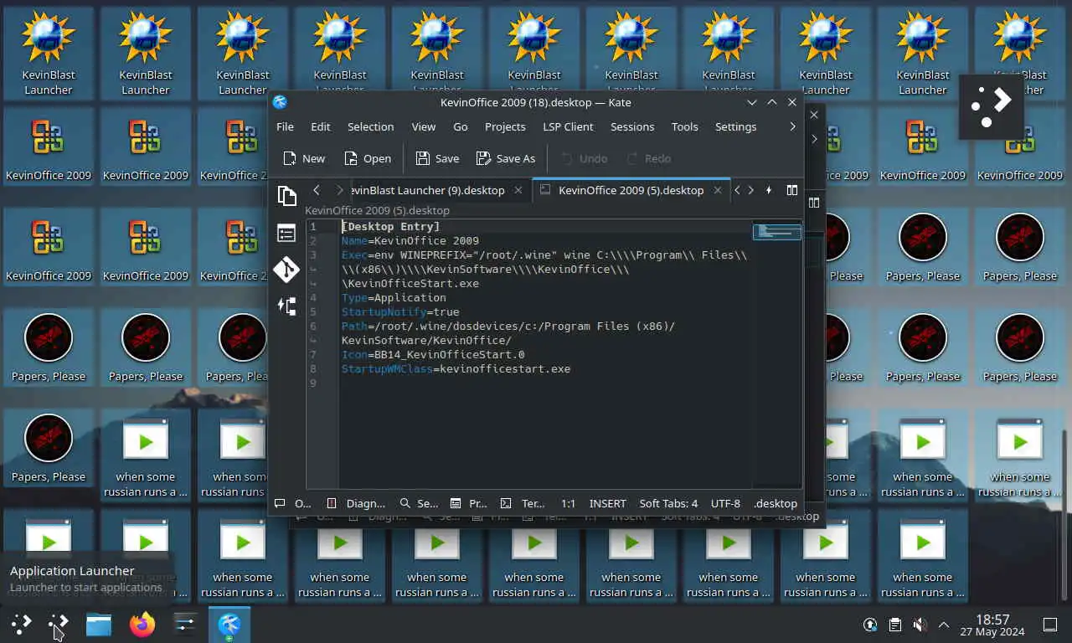This screenshot has height=643, width=1072.
Task: Open the Projects list sidebar icon
Action: (x=286, y=233)
